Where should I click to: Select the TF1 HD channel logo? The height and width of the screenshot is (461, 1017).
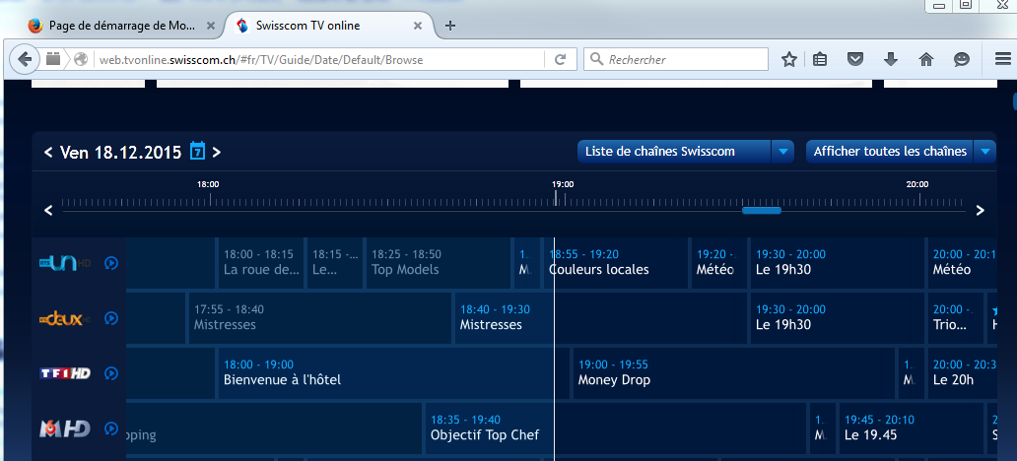(x=65, y=373)
